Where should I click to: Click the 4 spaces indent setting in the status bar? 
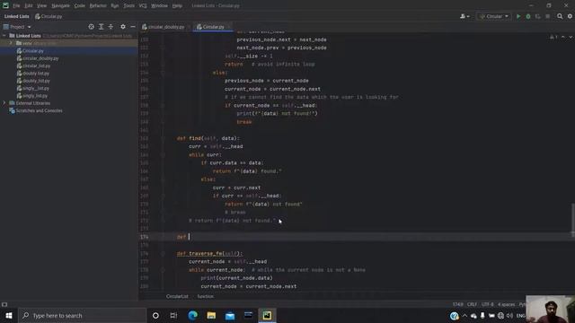506,304
